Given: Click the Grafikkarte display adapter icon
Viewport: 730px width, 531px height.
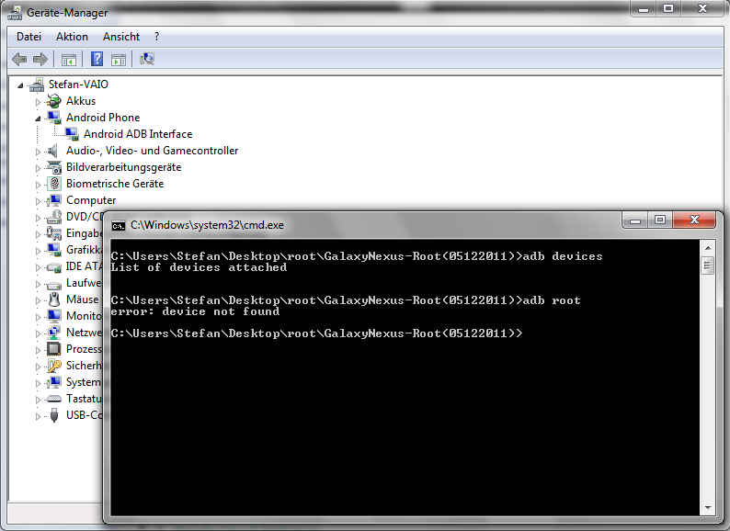Looking at the screenshot, I should tap(54, 250).
